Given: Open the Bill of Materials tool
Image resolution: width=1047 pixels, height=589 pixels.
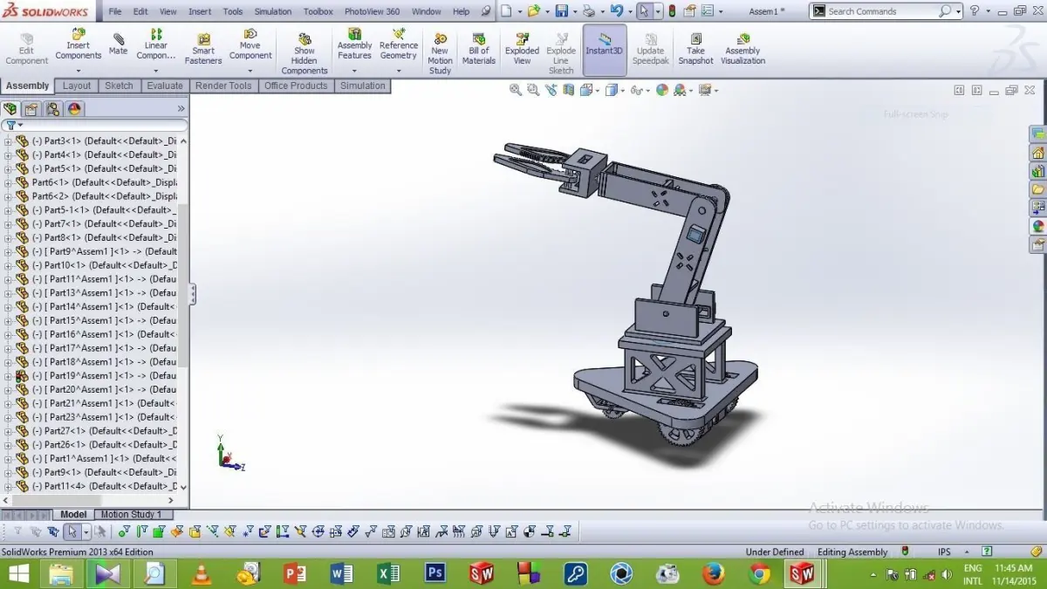Looking at the screenshot, I should click(479, 50).
